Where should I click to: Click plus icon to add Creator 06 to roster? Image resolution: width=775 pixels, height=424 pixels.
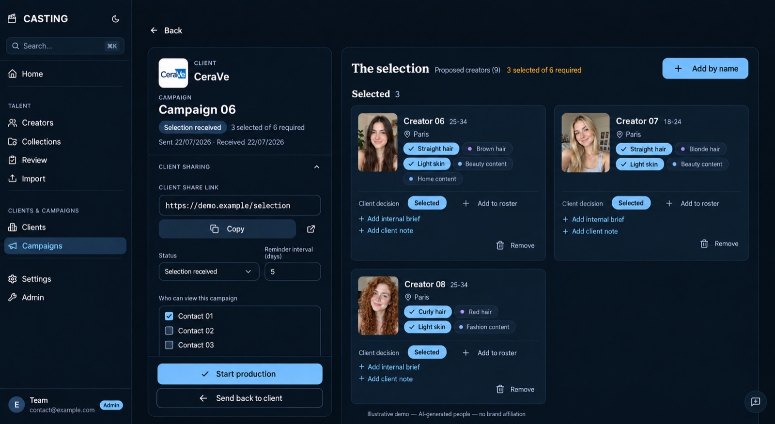pos(466,203)
